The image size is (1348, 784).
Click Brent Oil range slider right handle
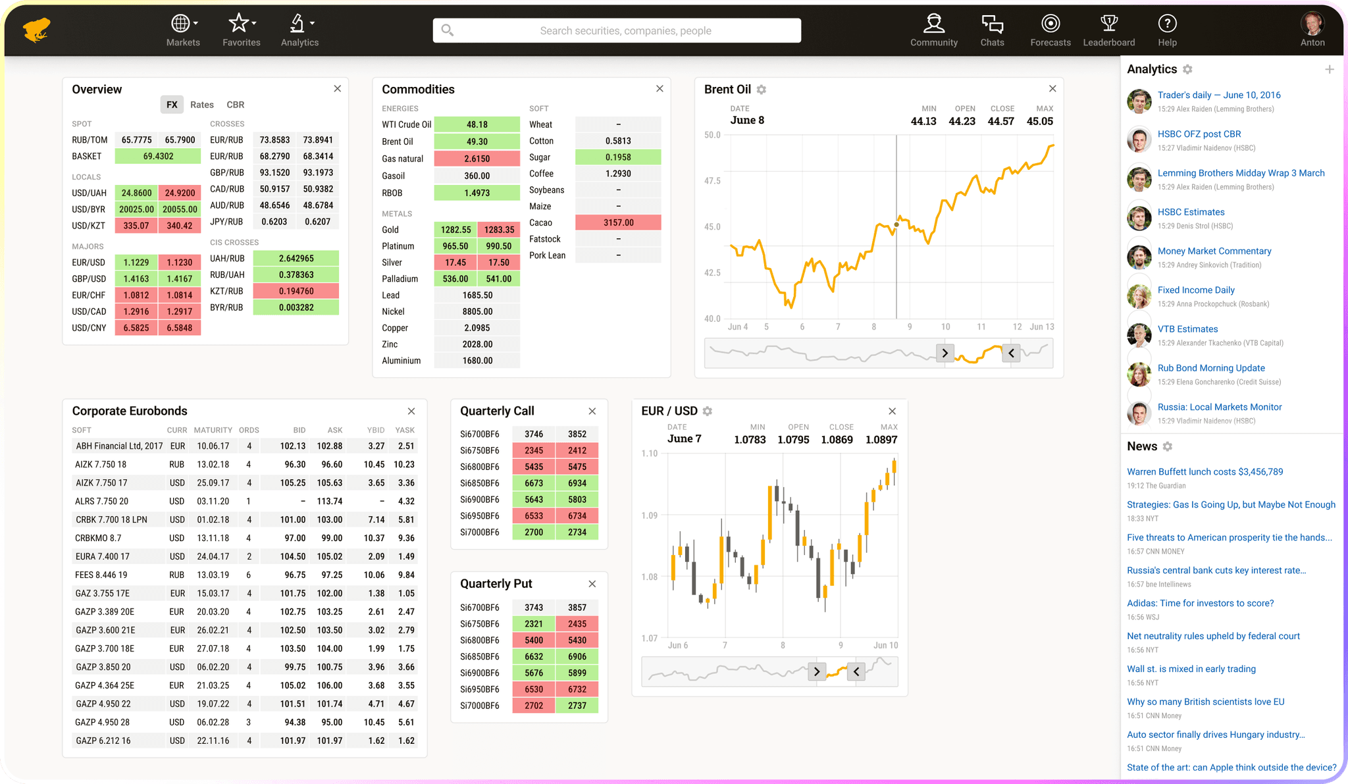[x=1012, y=353]
